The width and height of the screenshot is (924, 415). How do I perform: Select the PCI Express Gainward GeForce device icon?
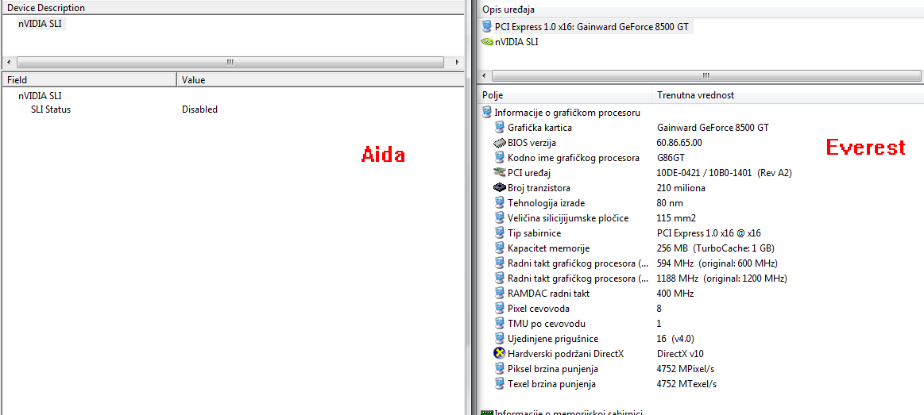[487, 26]
